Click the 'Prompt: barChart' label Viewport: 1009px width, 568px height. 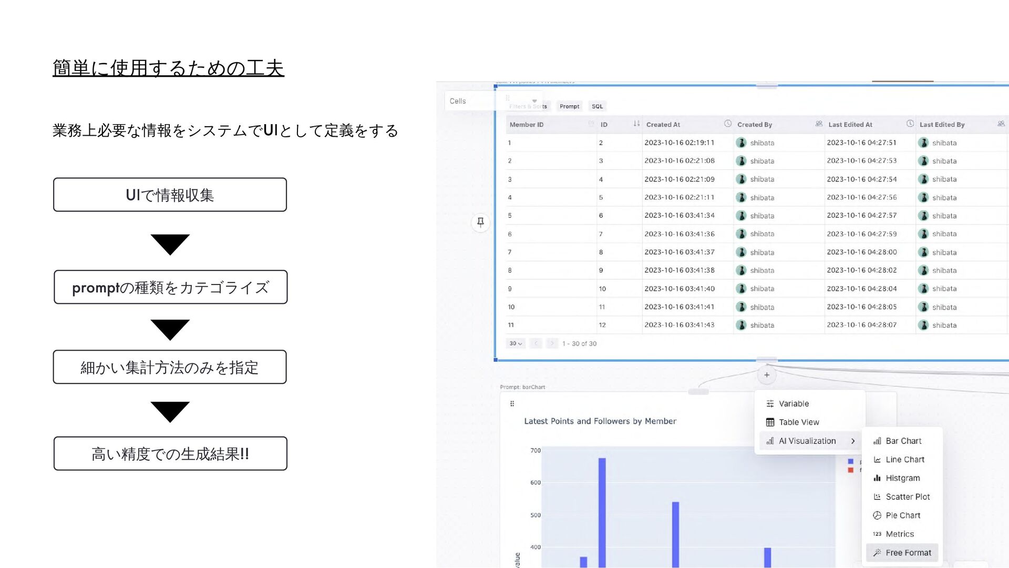click(x=522, y=387)
